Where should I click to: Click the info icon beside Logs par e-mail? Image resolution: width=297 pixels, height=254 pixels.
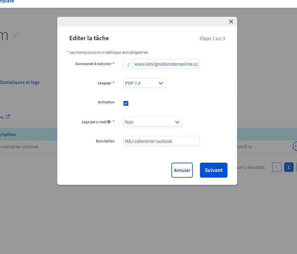(x=109, y=122)
